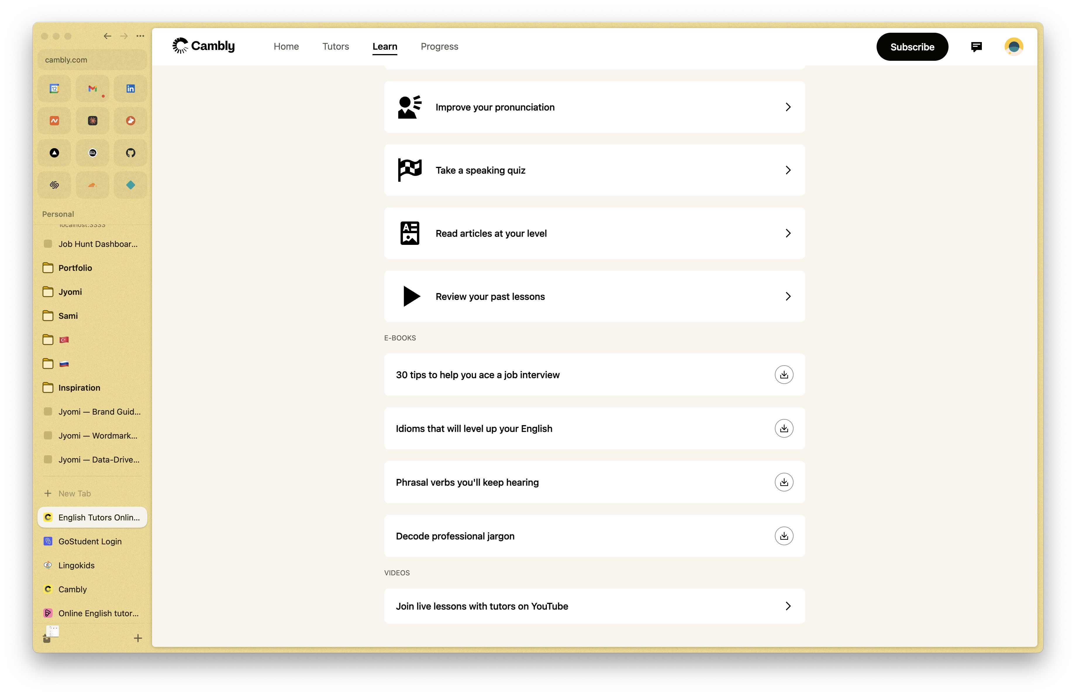This screenshot has width=1076, height=696.
Task: Download Phrasal verbs e-book
Action: pos(784,482)
